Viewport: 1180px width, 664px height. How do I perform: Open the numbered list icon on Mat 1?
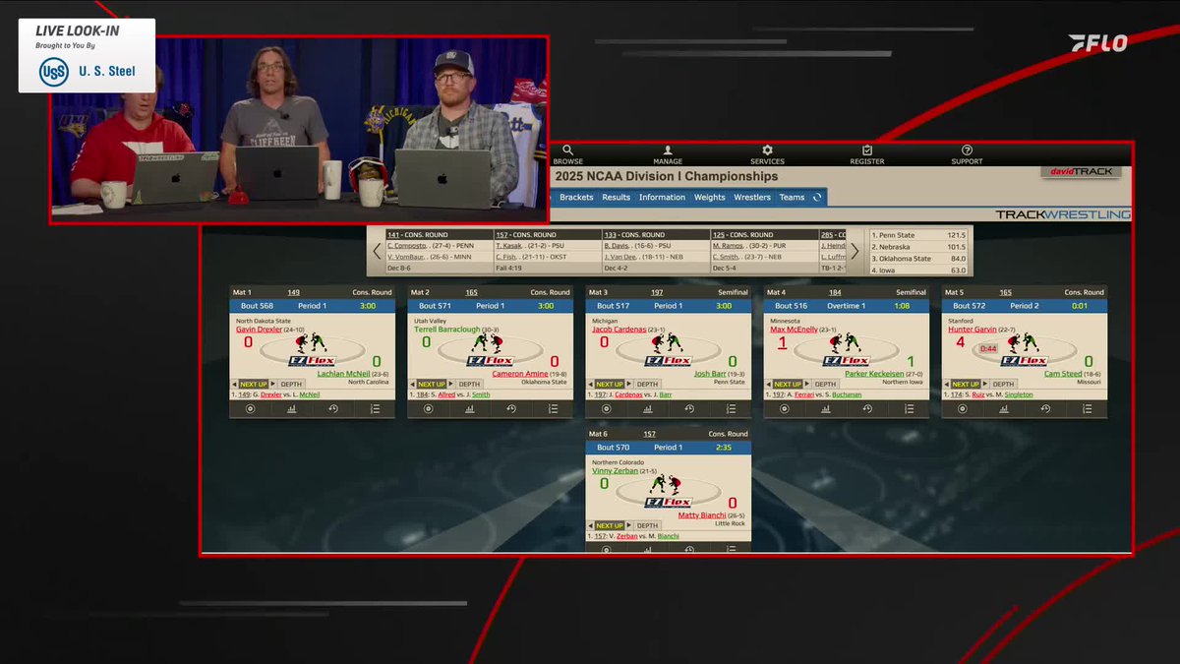point(375,409)
